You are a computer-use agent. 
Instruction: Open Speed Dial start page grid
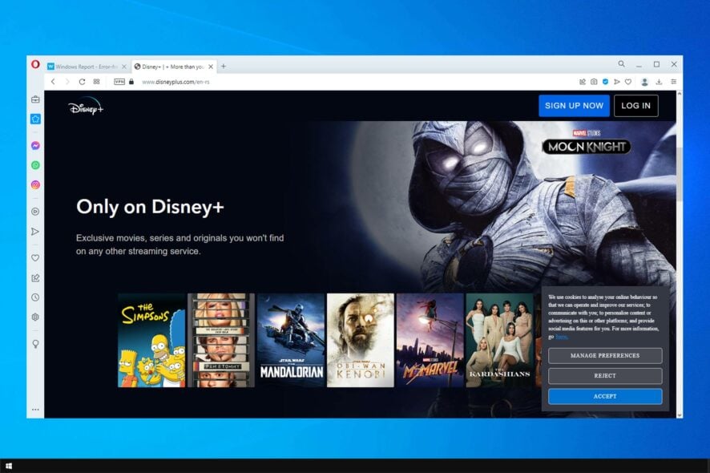96,82
